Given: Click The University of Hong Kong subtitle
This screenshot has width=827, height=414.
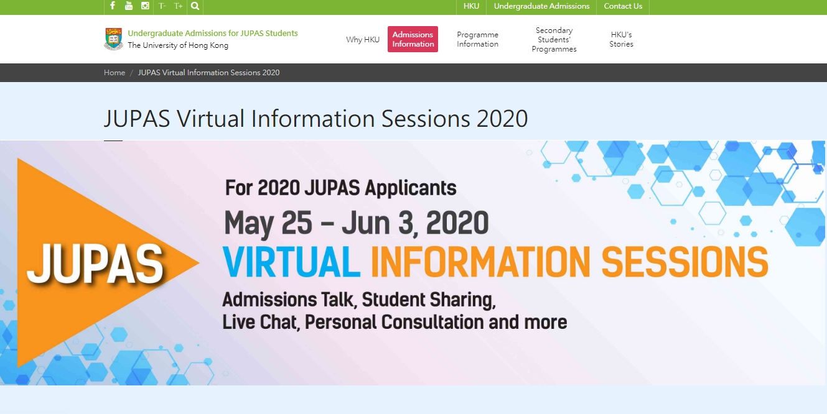Looking at the screenshot, I should [x=178, y=45].
